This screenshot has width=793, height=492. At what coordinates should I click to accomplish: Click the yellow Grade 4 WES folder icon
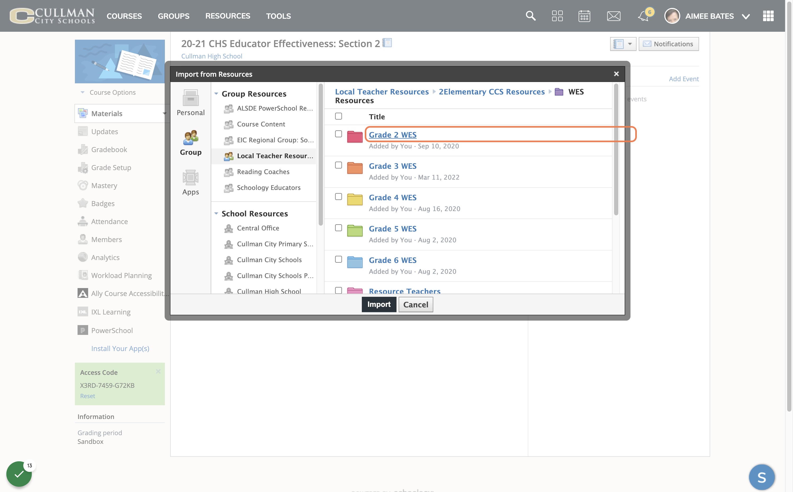[355, 199]
